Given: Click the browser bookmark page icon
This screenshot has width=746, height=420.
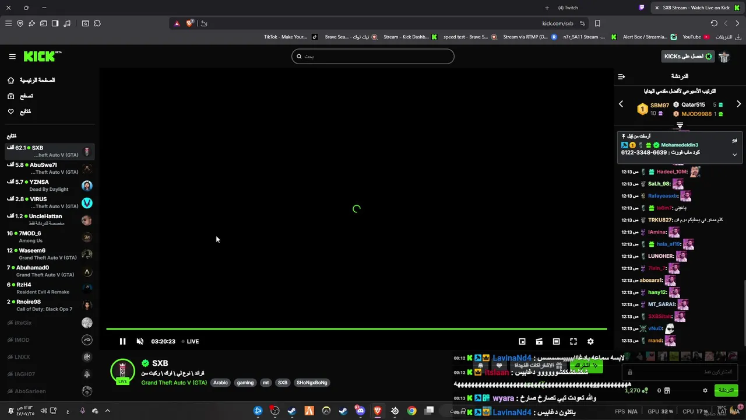Looking at the screenshot, I should click(597, 23).
